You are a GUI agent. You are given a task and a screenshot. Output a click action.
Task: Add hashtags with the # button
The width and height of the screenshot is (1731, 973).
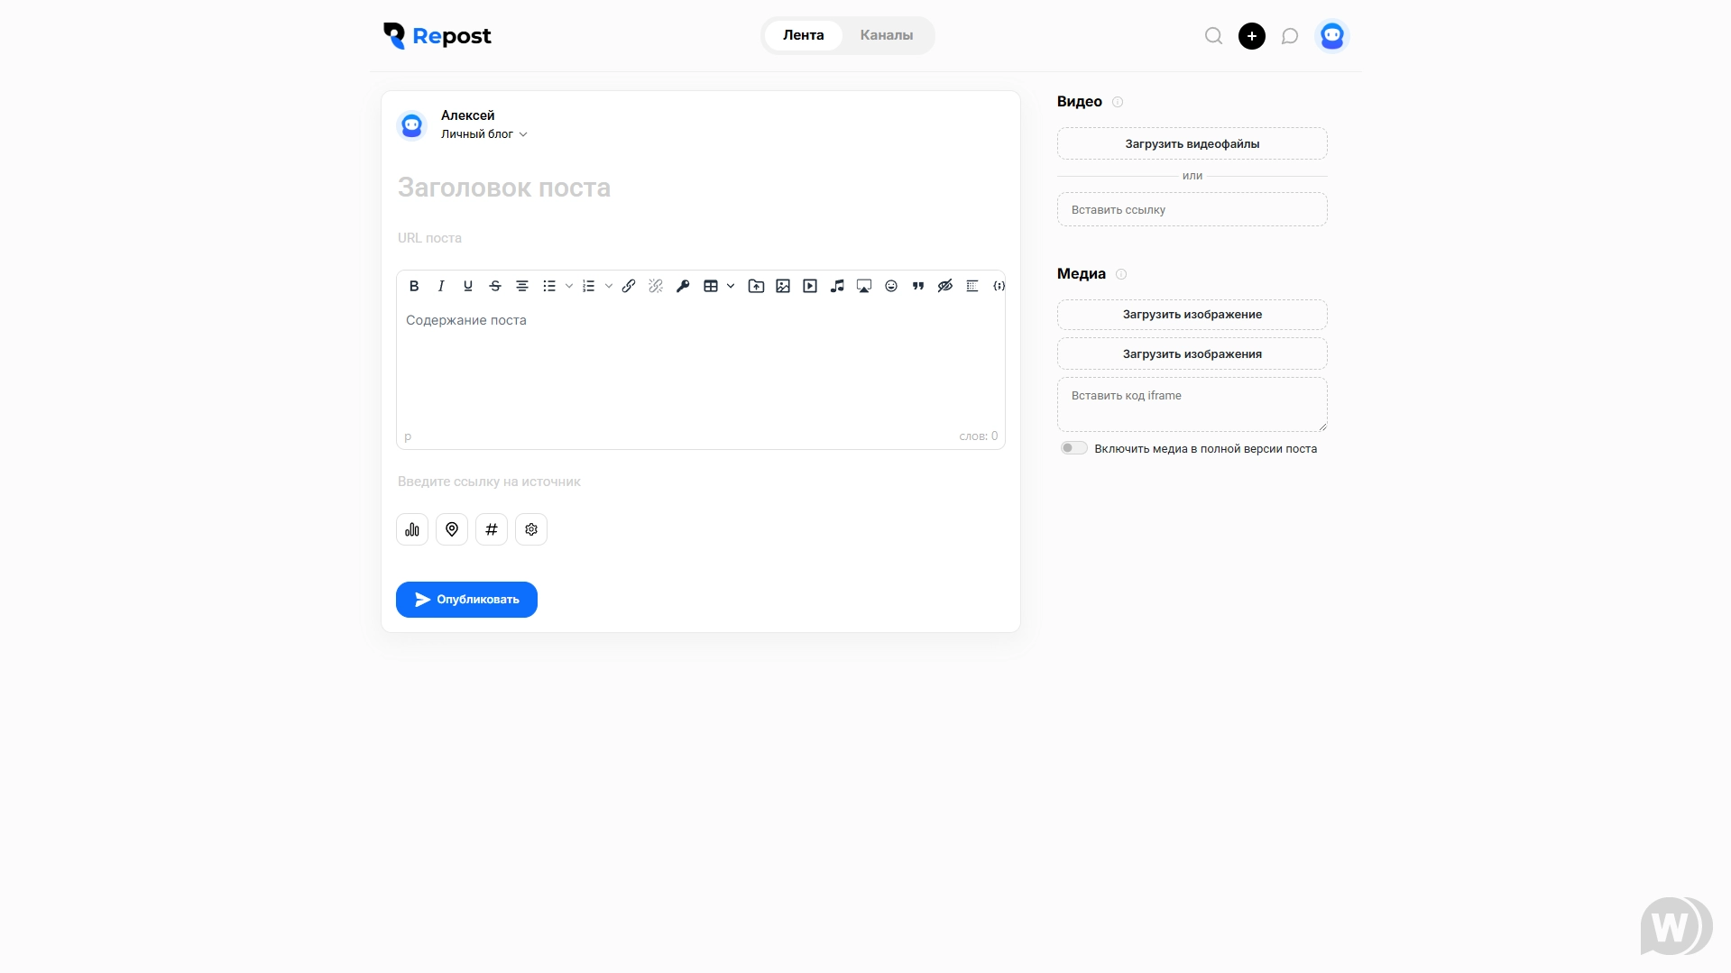click(x=492, y=529)
